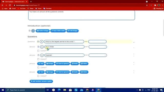Show hidden system tray icons chevron
Image resolution: width=164 pixels, height=92 pixels.
coord(137,90)
